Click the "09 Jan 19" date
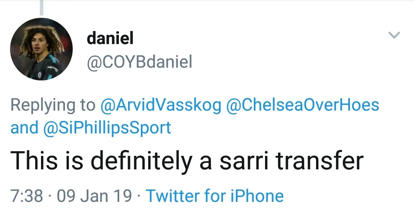This screenshot has width=414, height=215. pos(94,196)
